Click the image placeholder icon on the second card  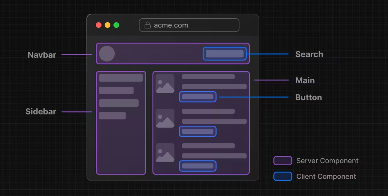165,118
